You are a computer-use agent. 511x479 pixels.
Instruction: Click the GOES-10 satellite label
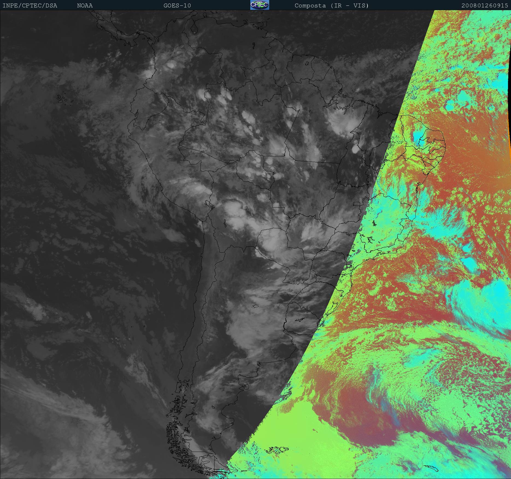pos(177,5)
